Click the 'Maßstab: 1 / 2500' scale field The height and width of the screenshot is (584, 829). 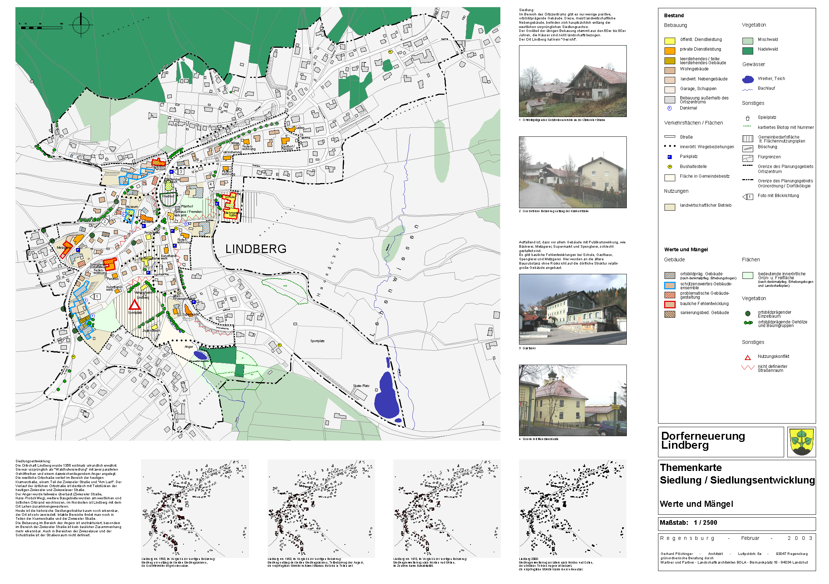click(688, 522)
